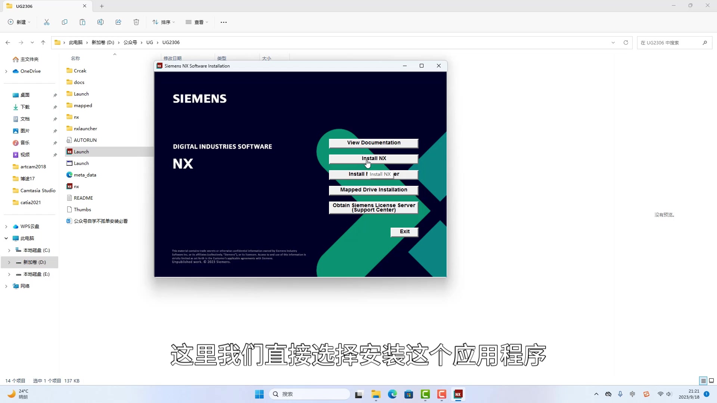The image size is (717, 403).
Task: Switch to details view layout icon
Action: (703, 381)
